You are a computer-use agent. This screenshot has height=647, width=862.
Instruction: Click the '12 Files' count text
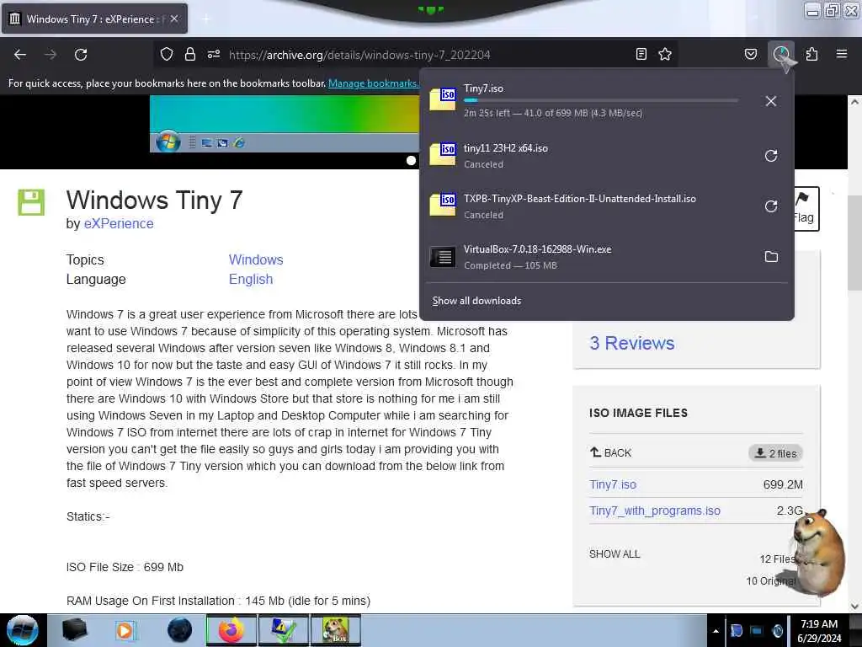click(x=777, y=559)
